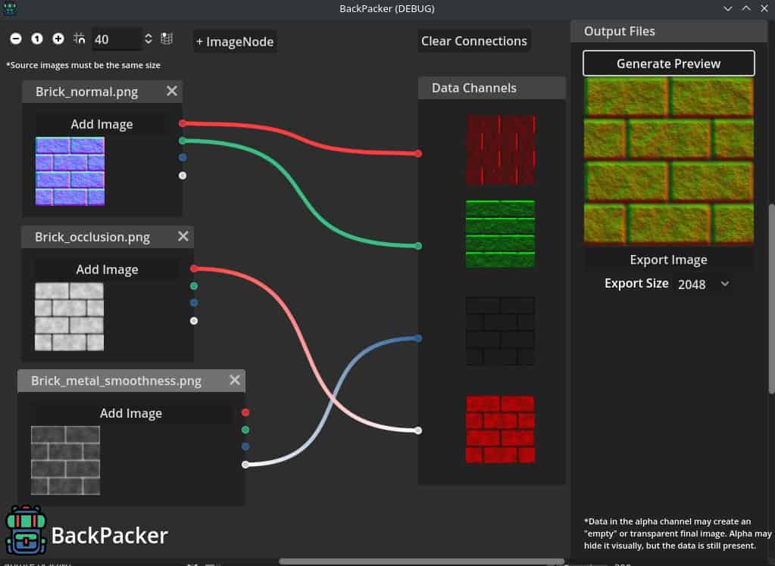Click the snap distance field showing 40
775x566 pixels.
tap(117, 39)
